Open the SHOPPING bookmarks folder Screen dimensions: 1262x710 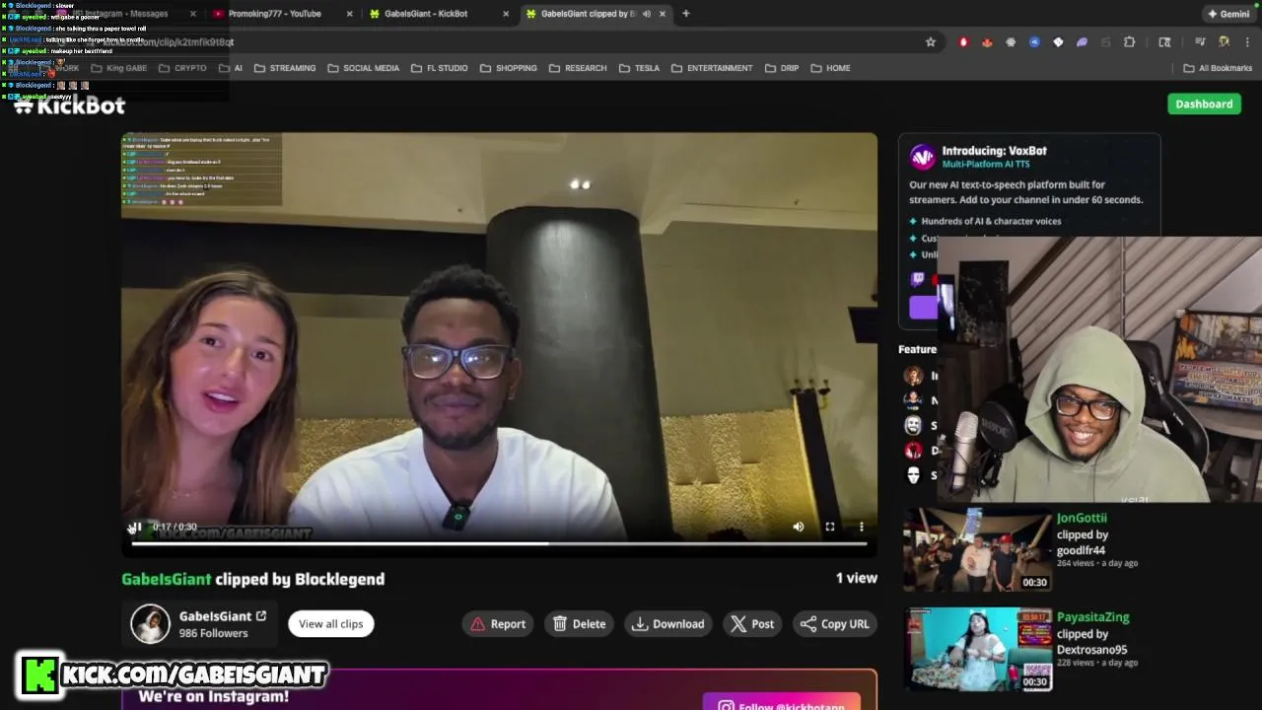click(x=509, y=68)
